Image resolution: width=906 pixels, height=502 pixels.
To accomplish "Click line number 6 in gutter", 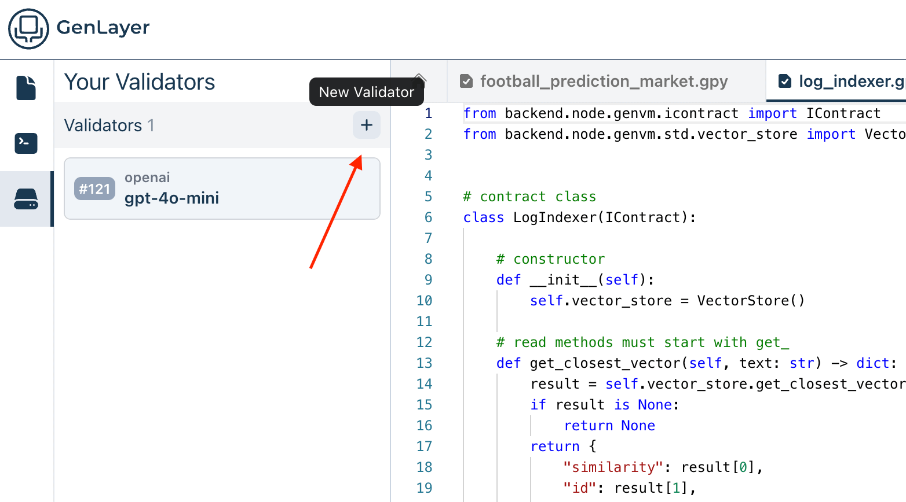I will coord(428,217).
